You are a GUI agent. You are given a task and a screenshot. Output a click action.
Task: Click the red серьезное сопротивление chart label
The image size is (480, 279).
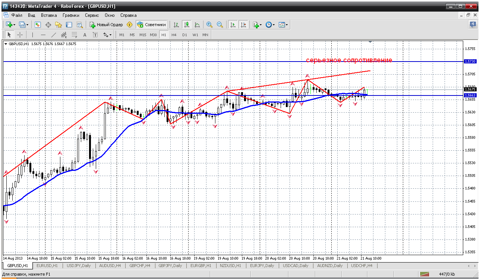[x=349, y=60]
